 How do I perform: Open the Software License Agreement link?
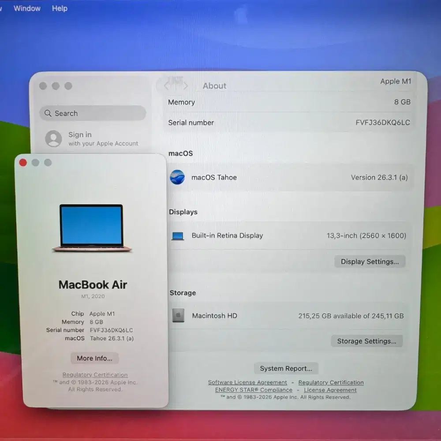click(247, 382)
